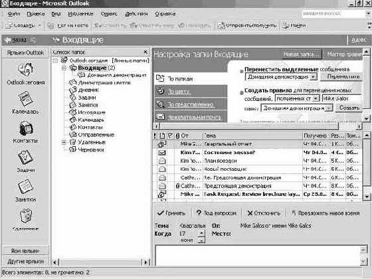Screen dimensions: 372x279
Task: Open the Контакты shortcut in Outlook bar
Action: point(25,132)
